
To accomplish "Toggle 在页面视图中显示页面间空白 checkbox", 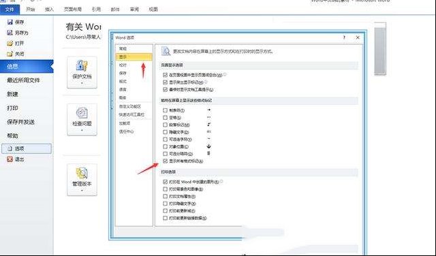I will 165,75.
